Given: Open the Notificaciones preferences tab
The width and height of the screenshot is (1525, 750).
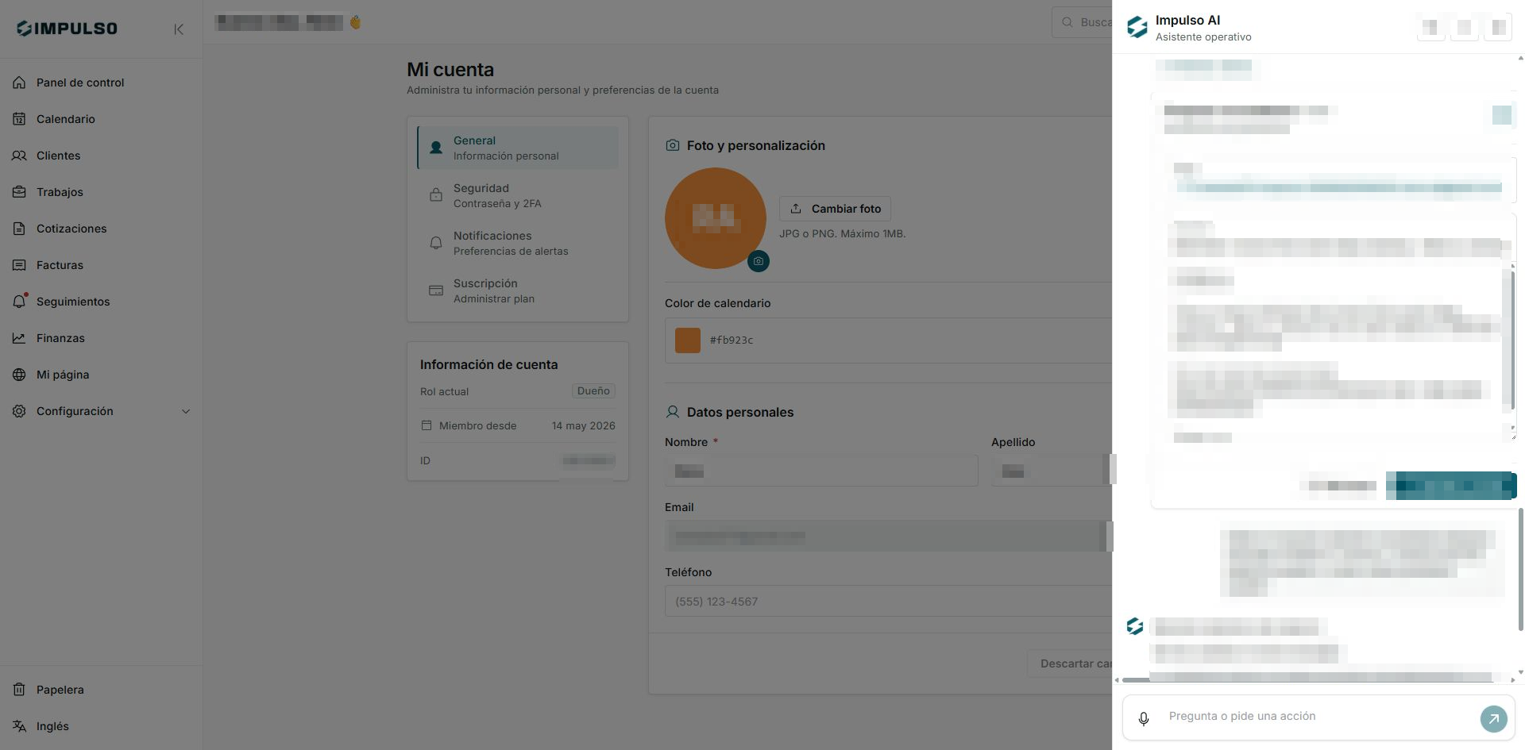Looking at the screenshot, I should click(518, 243).
